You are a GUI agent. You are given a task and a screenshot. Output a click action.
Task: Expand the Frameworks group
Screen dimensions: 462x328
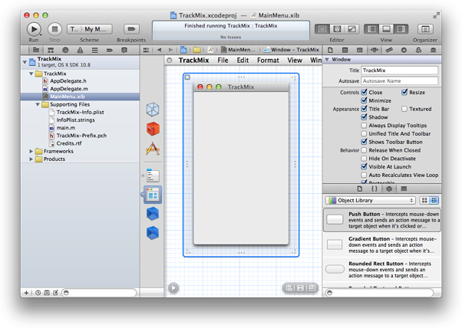[31, 151]
